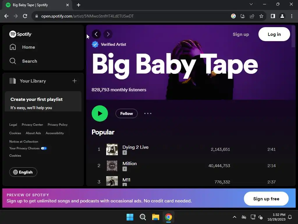Open Windows taskbar search
Screen dimensions: 298x224
(143, 217)
